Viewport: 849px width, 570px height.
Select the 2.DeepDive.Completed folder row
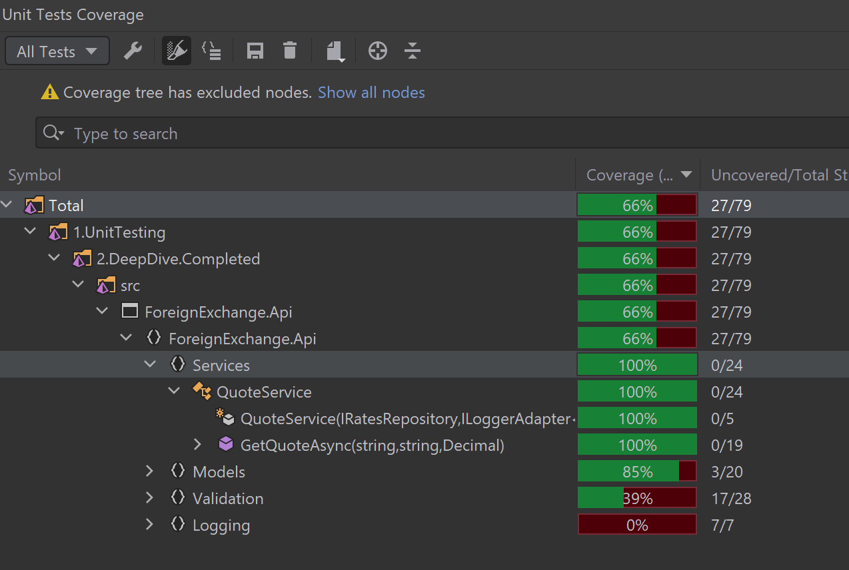tap(178, 259)
